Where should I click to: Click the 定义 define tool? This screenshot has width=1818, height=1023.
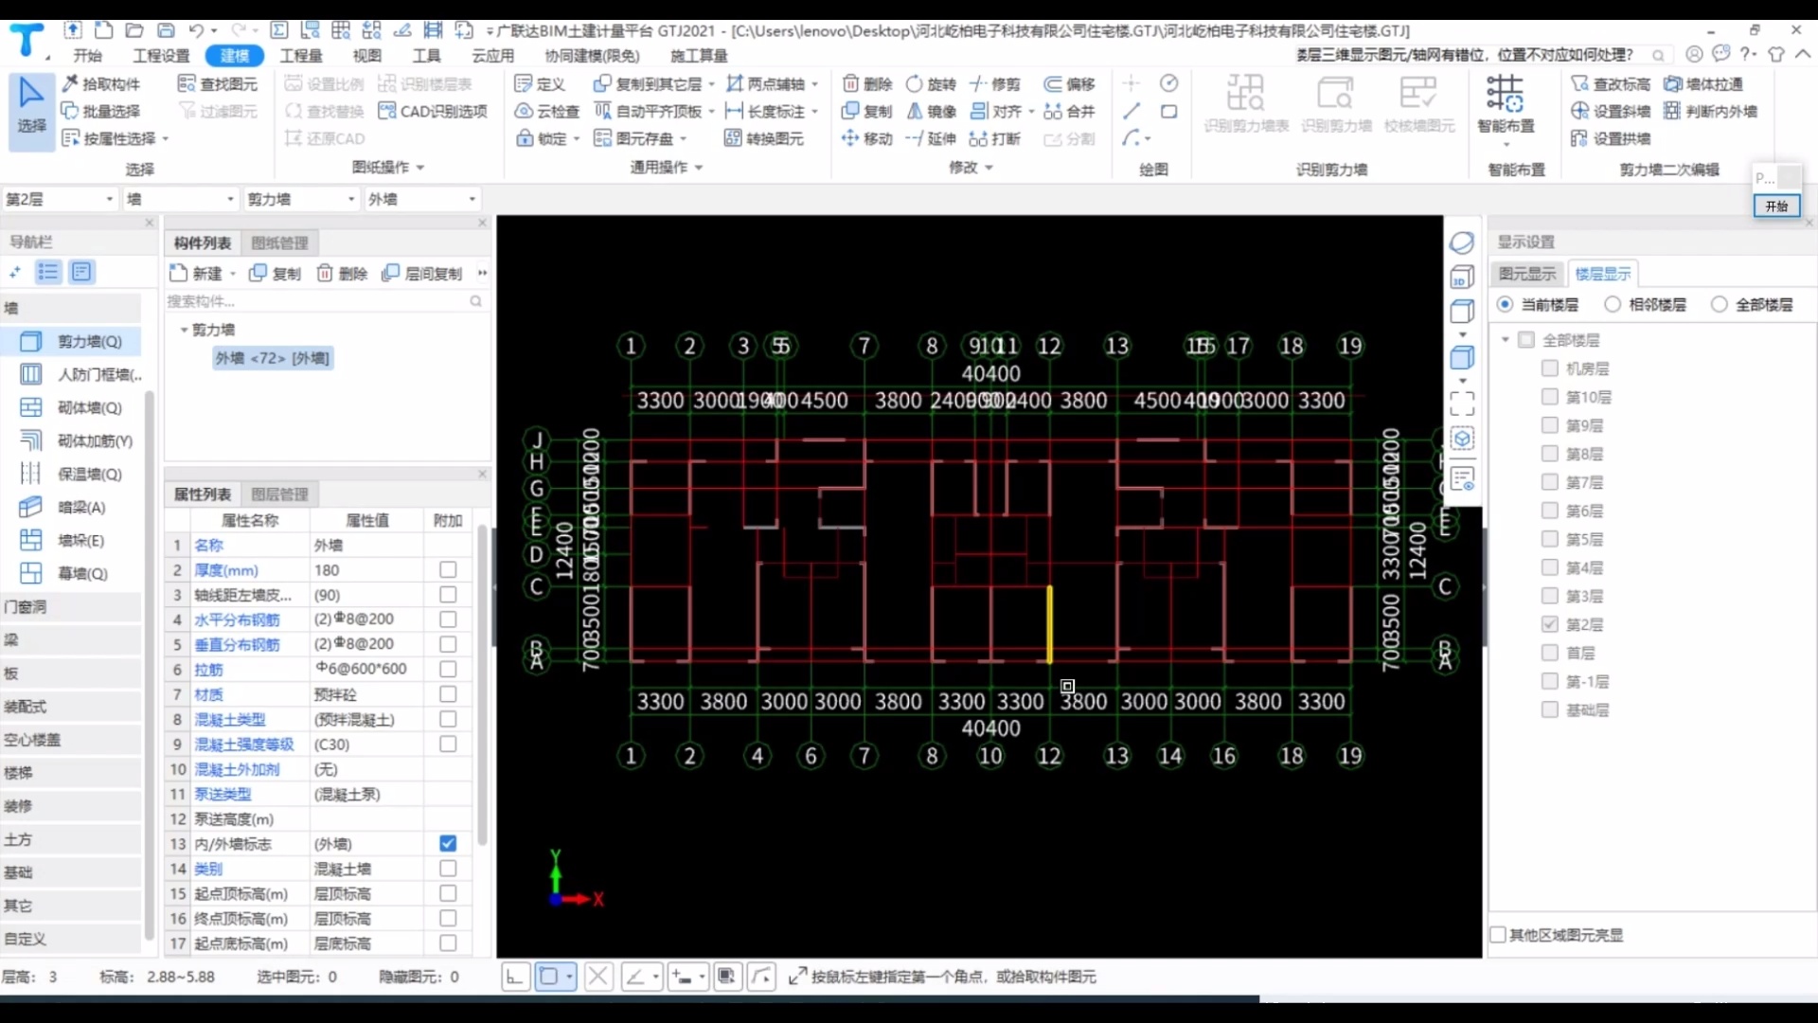pyautogui.click(x=540, y=83)
